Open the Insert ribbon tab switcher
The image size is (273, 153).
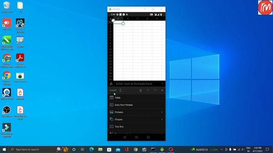pos(116,90)
